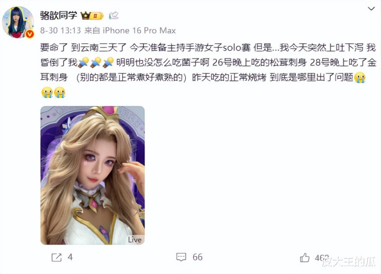
Task: Click the bird badge icon beside username
Action: pos(113,15)
